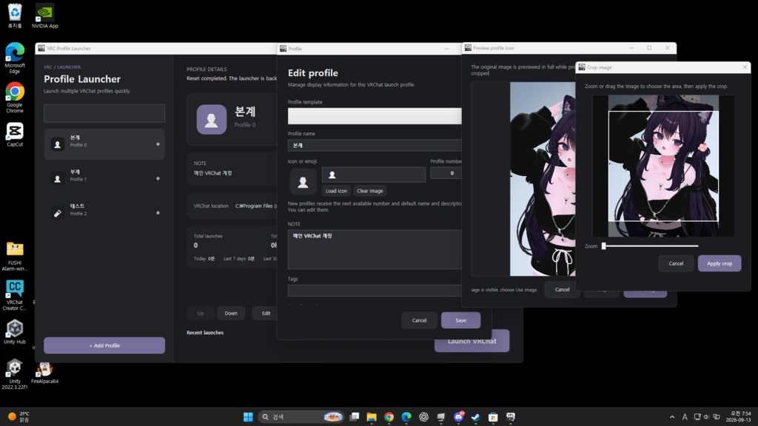The height and width of the screenshot is (426, 758).
Task: Click the launcher's profile search field
Action: [x=104, y=113]
